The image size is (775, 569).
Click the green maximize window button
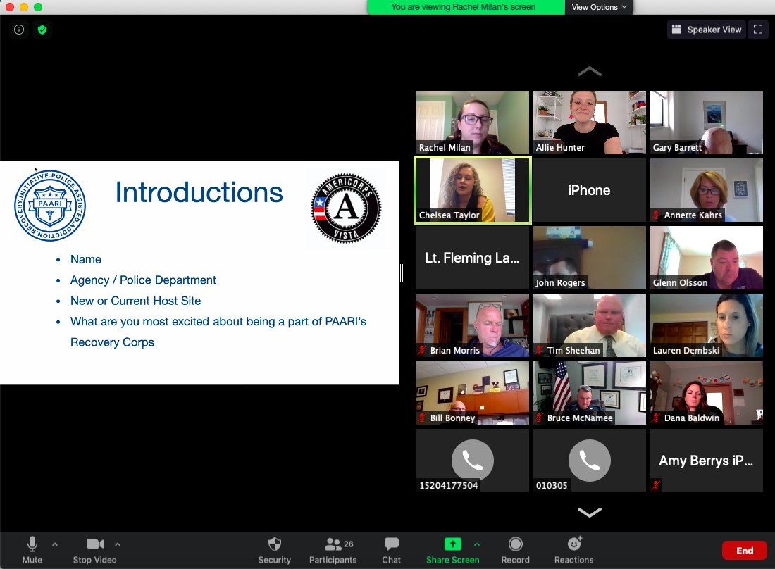click(x=38, y=7)
